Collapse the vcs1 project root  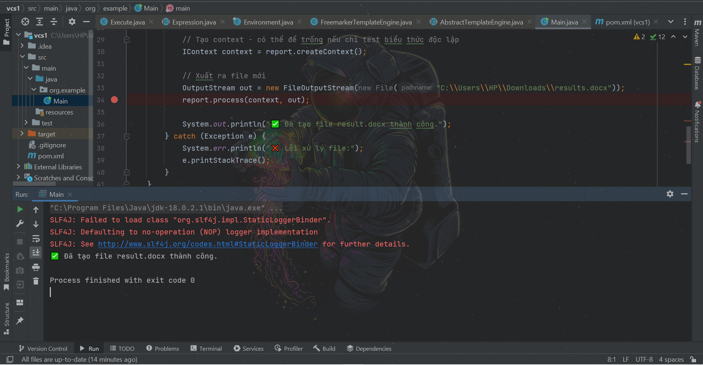pos(19,35)
